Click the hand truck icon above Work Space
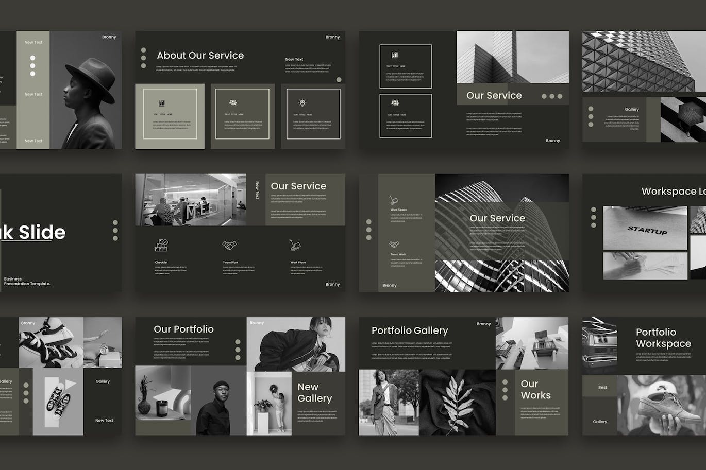Image resolution: width=706 pixels, height=470 pixels. click(395, 200)
